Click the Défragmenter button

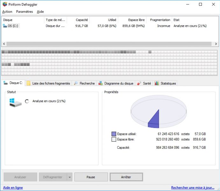53,177
